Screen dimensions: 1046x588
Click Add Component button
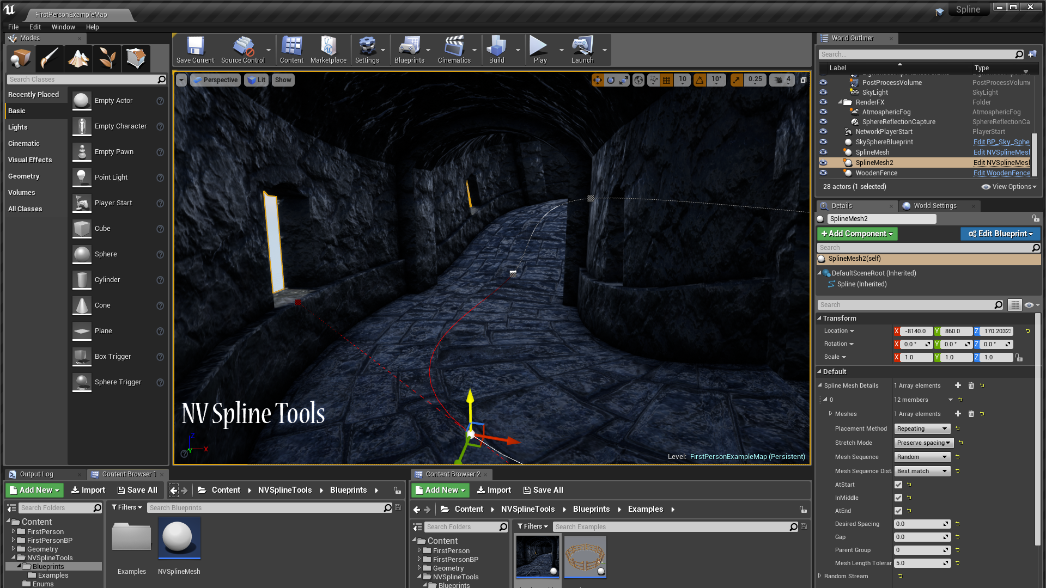point(858,234)
